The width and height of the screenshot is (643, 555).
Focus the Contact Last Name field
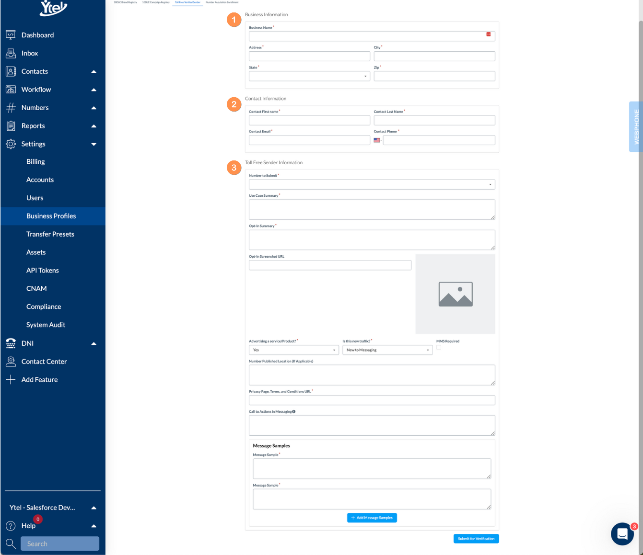pos(434,120)
